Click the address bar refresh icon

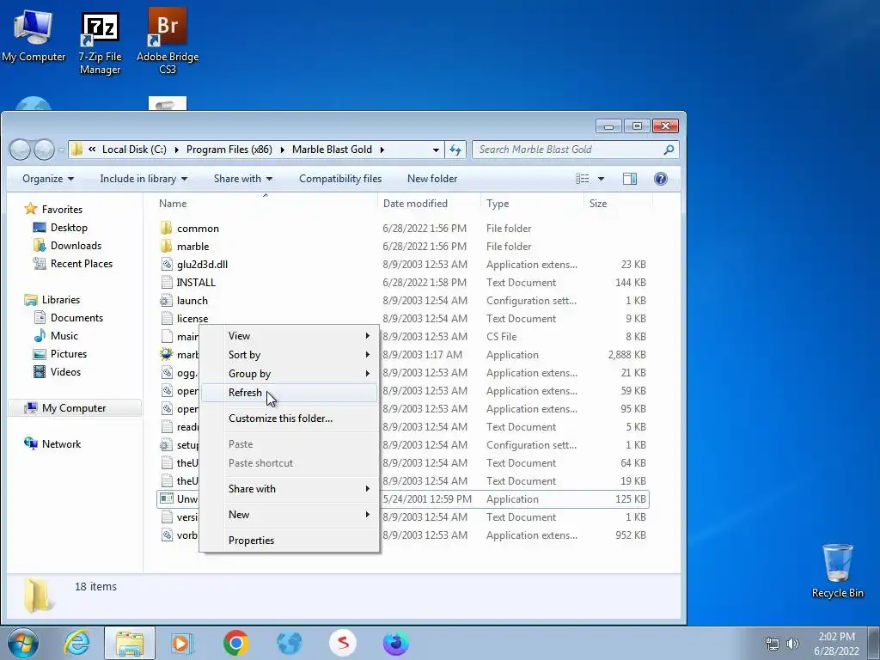(455, 150)
